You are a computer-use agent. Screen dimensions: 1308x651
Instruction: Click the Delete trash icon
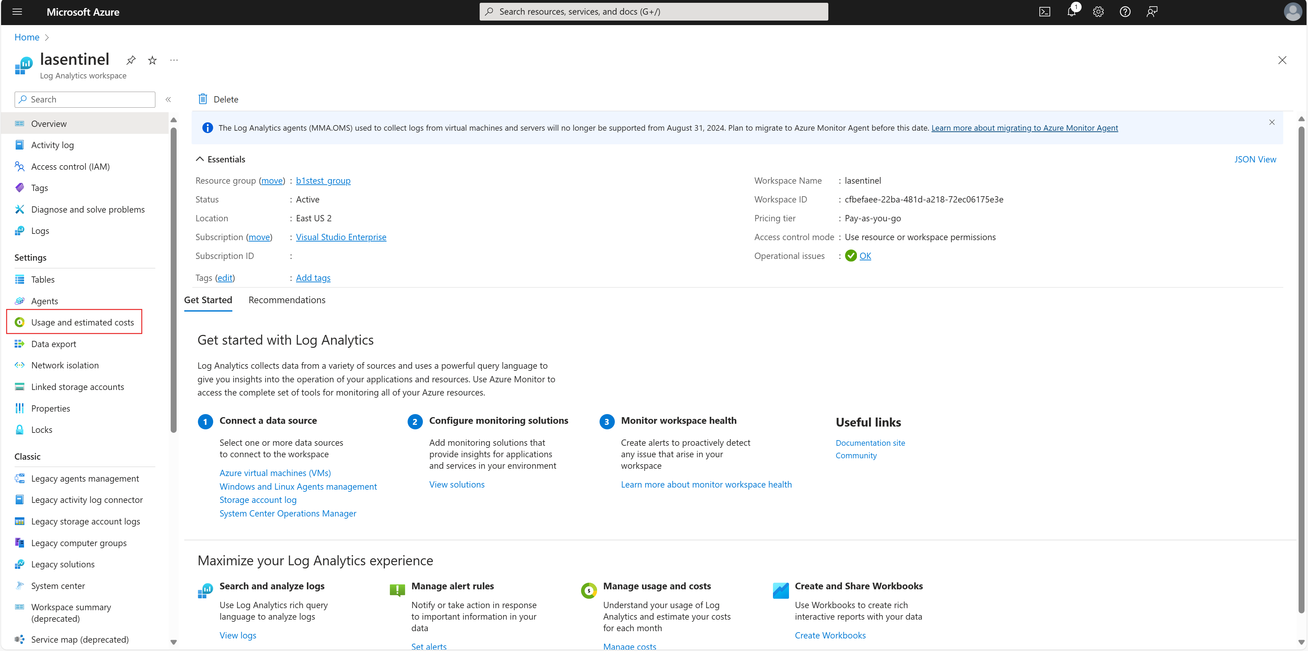tap(203, 99)
